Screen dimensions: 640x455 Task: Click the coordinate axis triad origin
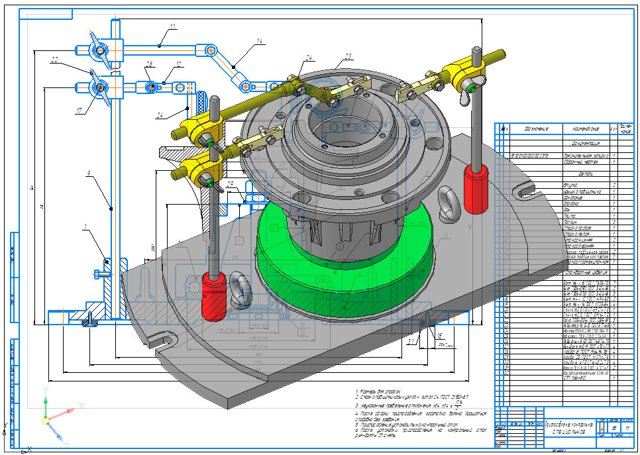[x=45, y=419]
